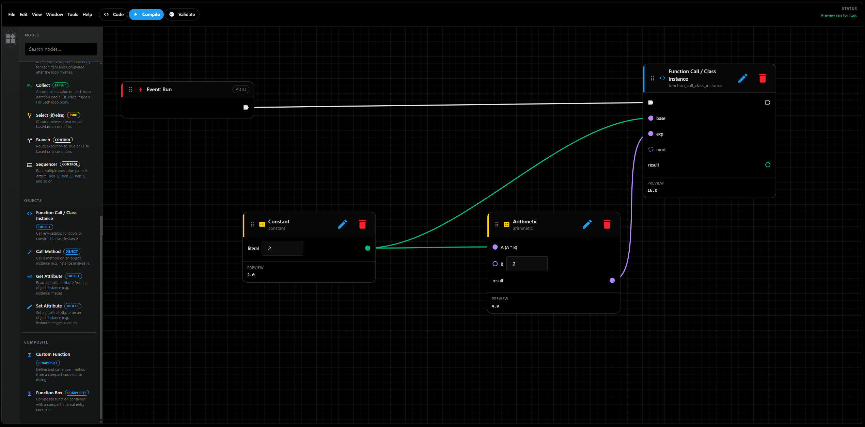Image resolution: width=865 pixels, height=427 pixels.
Task: Click the Function Call preview value 16.0
Action: 652,190
